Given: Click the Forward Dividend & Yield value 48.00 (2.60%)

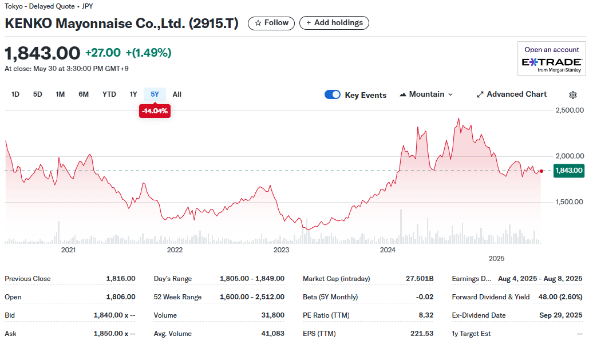Looking at the screenshot, I should pyautogui.click(x=560, y=297).
